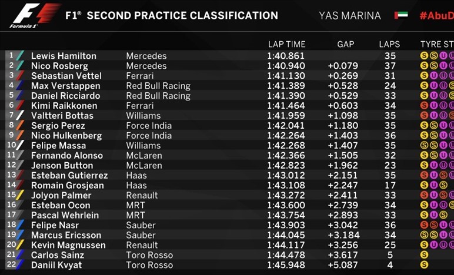Viewport: 454px width, 275px height.
Task: Click Mercedes team color stripe beside Hamilton
Action: tap(20, 55)
